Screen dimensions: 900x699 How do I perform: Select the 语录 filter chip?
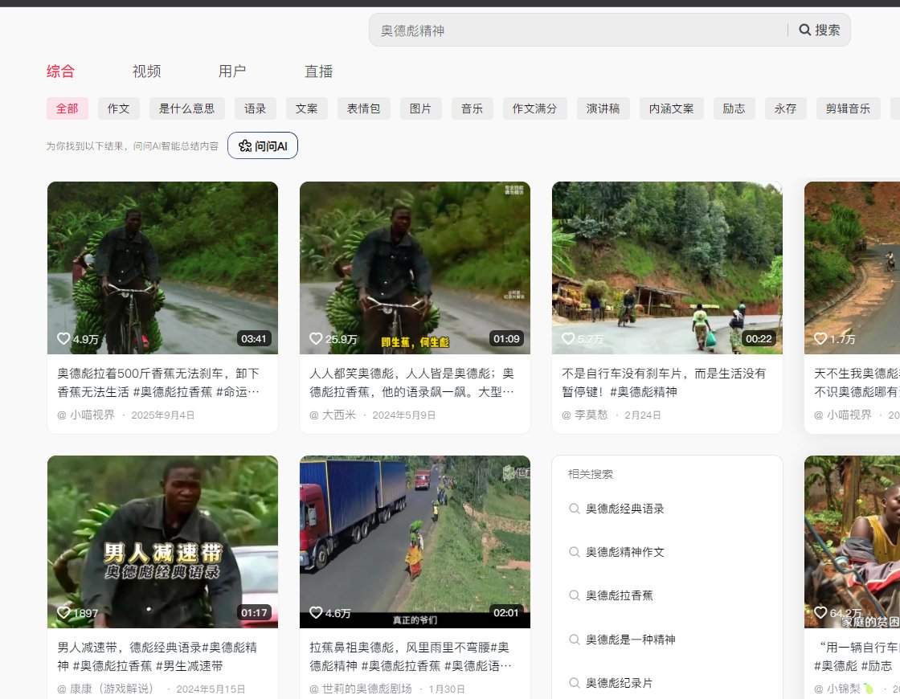(256, 108)
